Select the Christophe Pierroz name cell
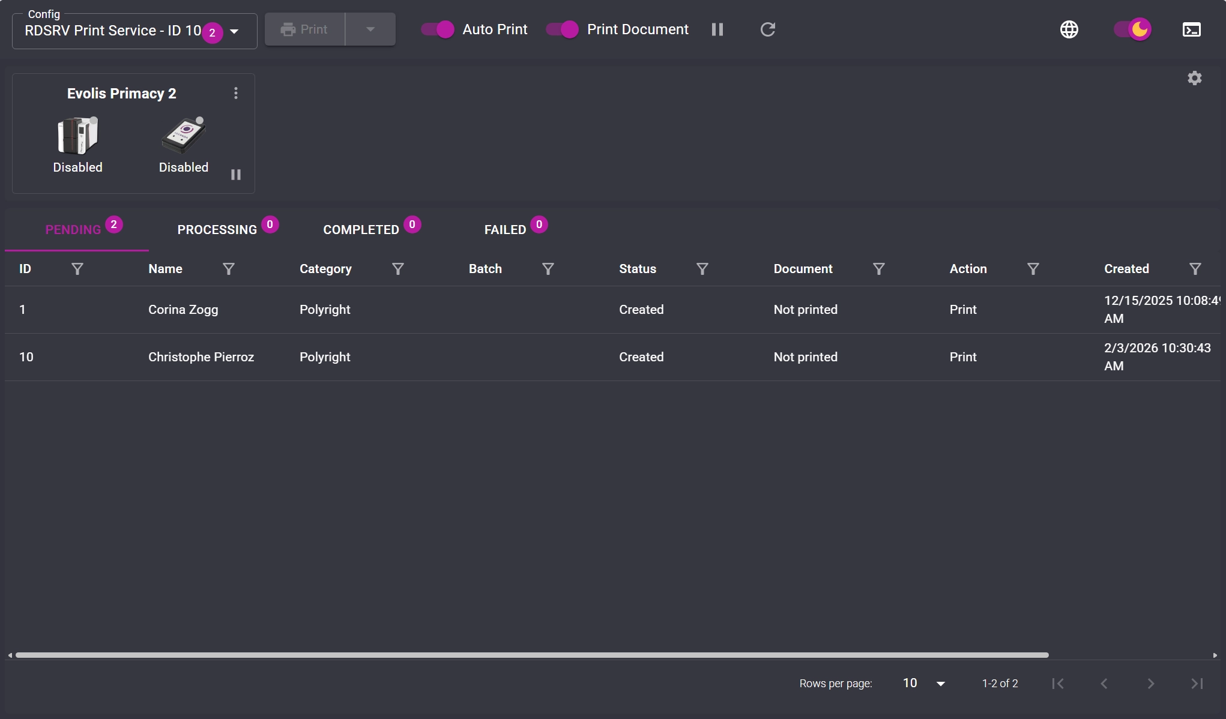Image resolution: width=1226 pixels, height=719 pixels. click(x=201, y=357)
